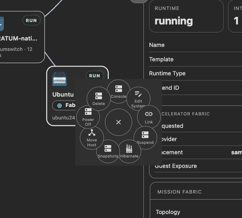Open the Console radial action
The height and width of the screenshot is (218, 242).
pos(119,91)
